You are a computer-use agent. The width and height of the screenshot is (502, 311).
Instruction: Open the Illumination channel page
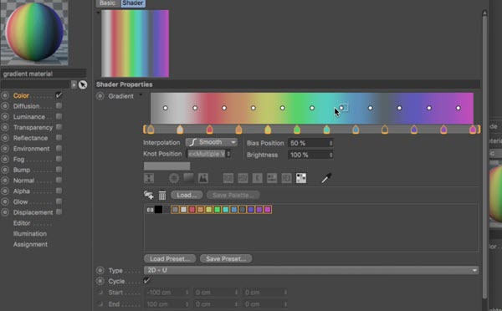click(30, 233)
